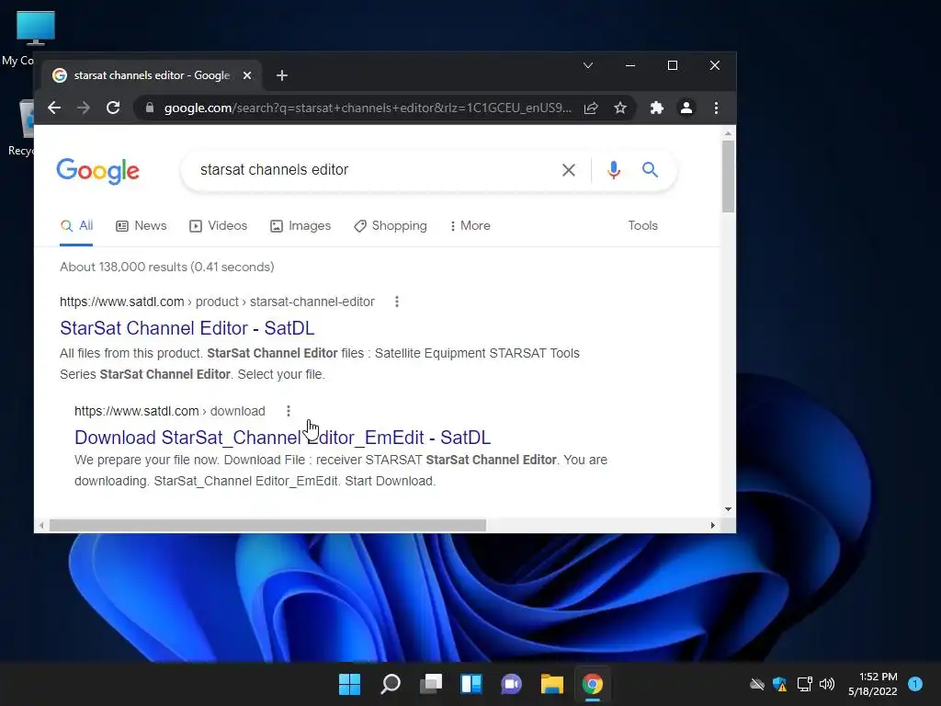941x706 pixels.
Task: Click the horizontal scrollbar thumb
Action: click(x=267, y=525)
